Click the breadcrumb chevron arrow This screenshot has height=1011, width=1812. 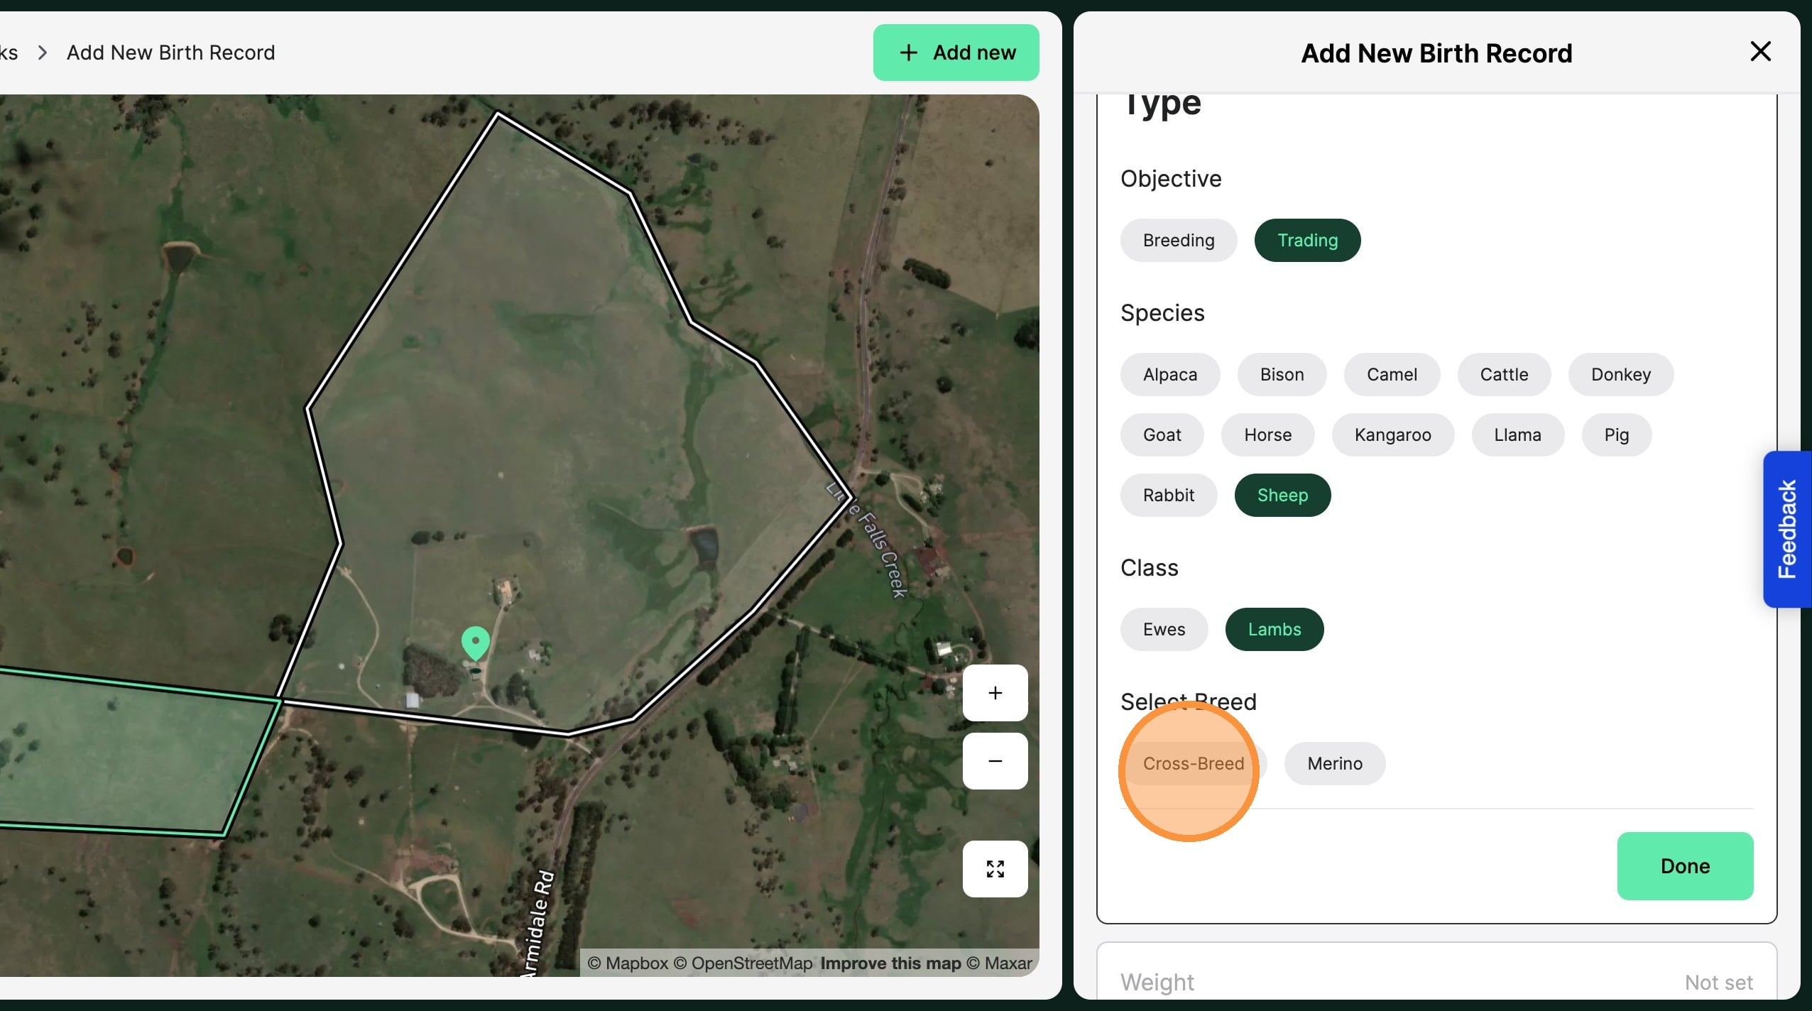point(43,53)
